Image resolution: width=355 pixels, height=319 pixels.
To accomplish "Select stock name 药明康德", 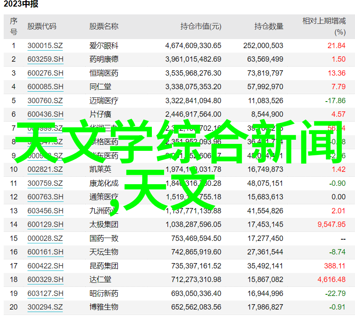I will coord(104,59).
